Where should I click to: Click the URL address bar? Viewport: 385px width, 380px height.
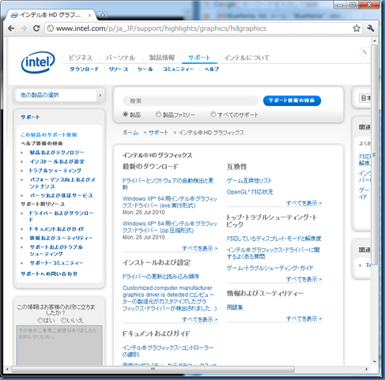(203, 28)
